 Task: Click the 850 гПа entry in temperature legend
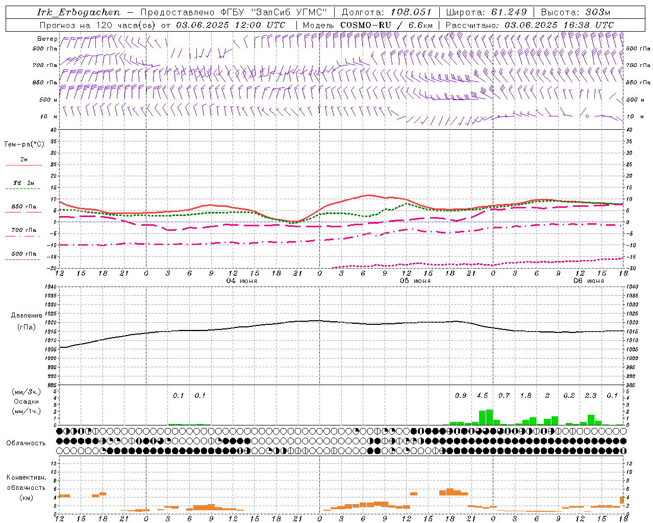[23, 207]
